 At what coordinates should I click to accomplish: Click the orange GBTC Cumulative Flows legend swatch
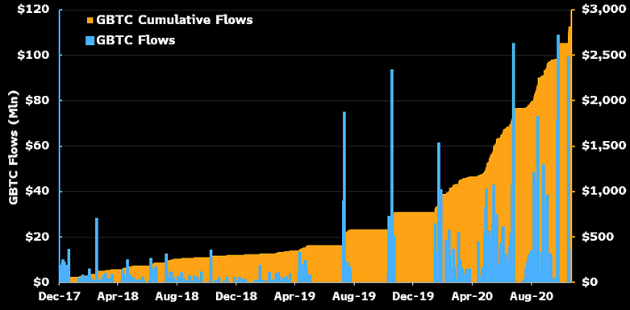click(90, 20)
